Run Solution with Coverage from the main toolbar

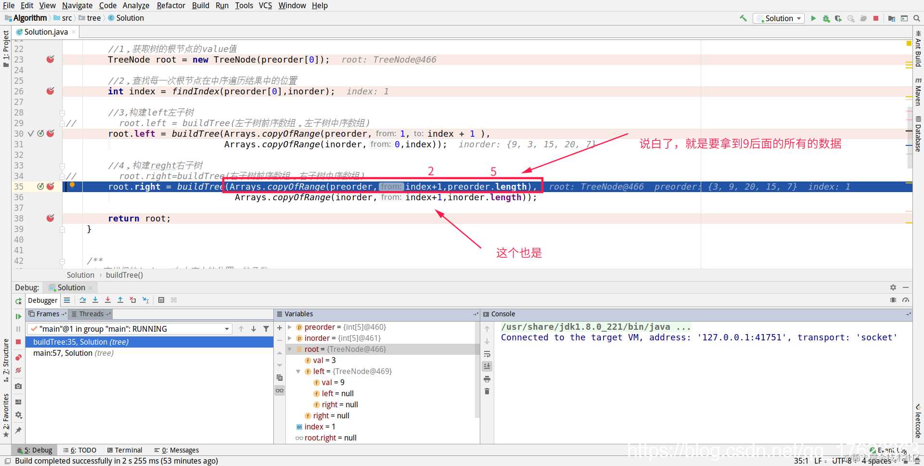point(838,18)
